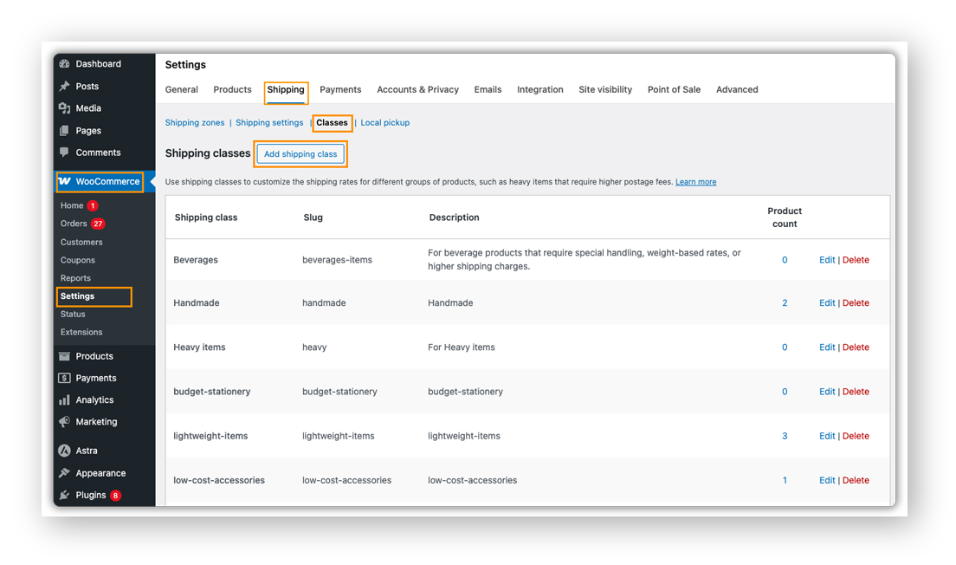956x565 pixels.
Task: Open the Integration tab
Action: click(540, 90)
